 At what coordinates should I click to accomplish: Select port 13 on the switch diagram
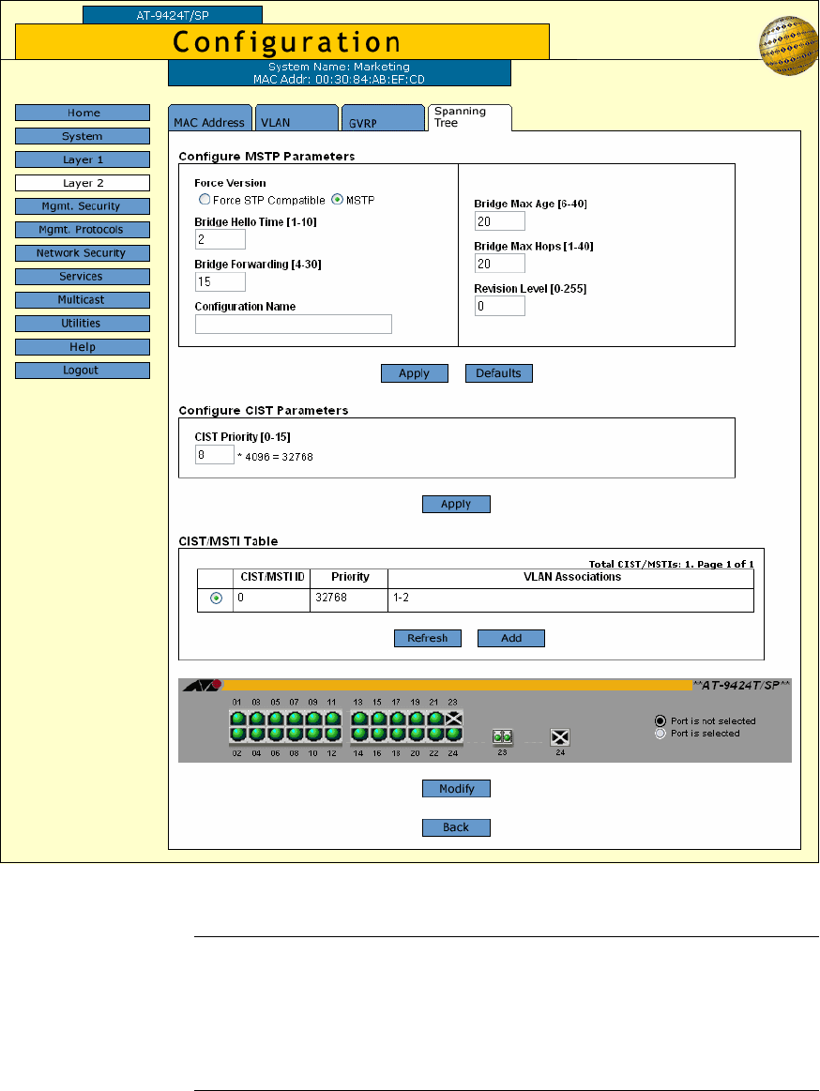[x=359, y=718]
